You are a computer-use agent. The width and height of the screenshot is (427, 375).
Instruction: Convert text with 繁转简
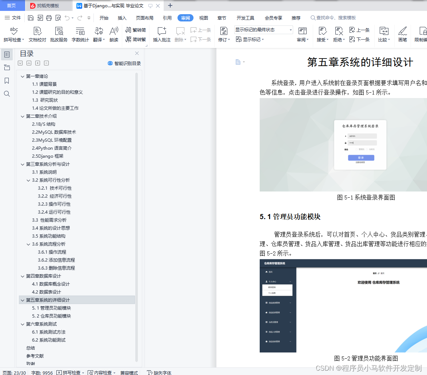[135, 29]
